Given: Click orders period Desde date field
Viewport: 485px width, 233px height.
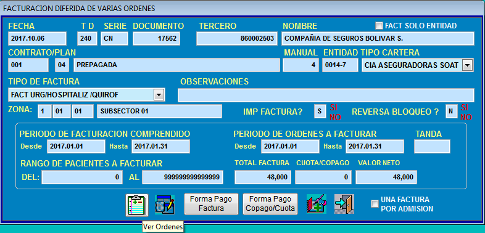Looking at the screenshot, I should tap(290, 147).
